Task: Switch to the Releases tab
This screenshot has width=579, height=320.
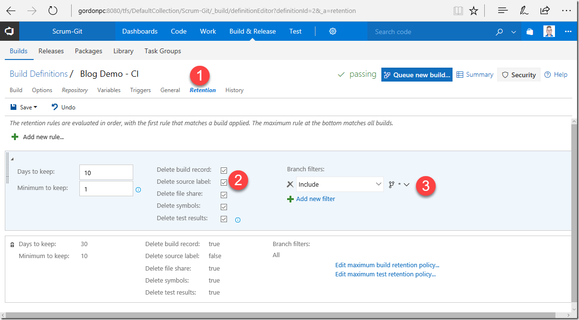Action: [x=51, y=51]
